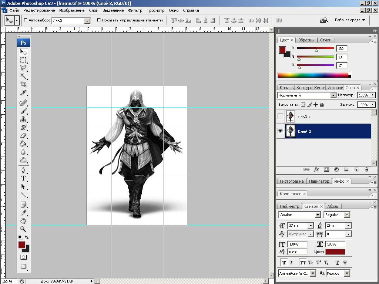Activate the Horizontal Type tool

click(x=23, y=178)
